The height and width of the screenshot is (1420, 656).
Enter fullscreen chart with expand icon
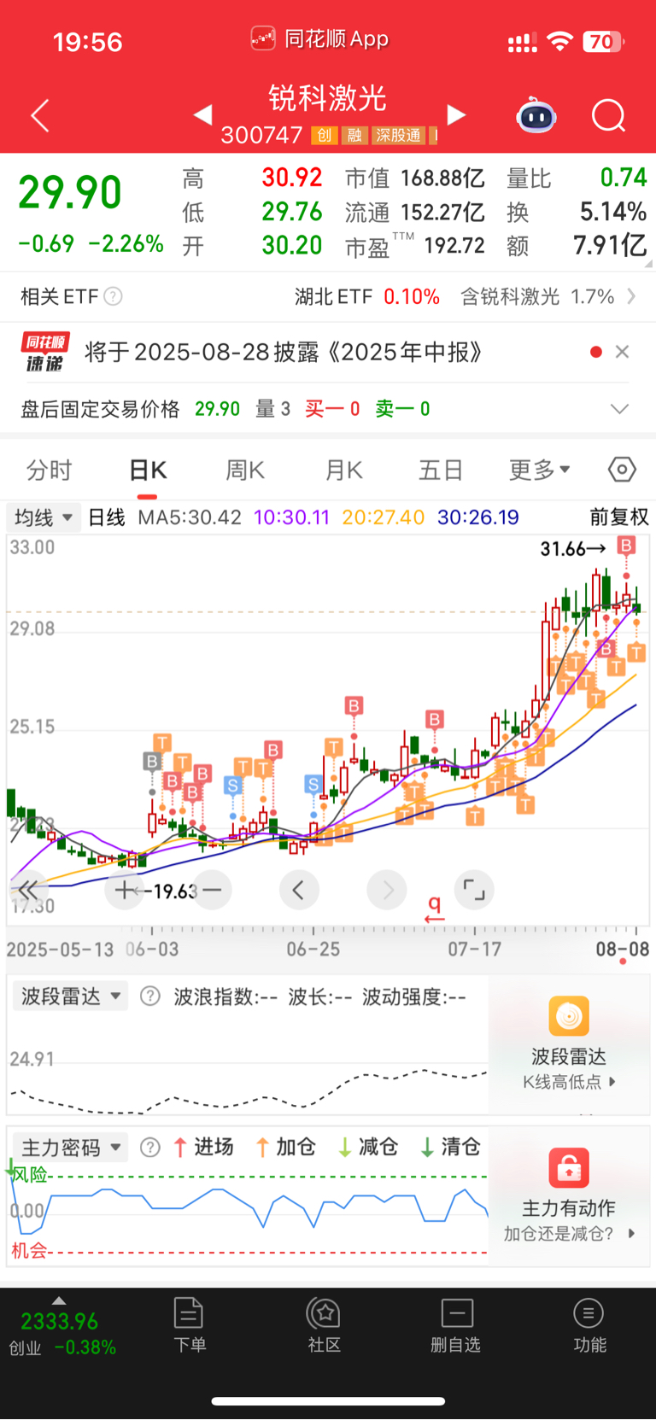474,890
